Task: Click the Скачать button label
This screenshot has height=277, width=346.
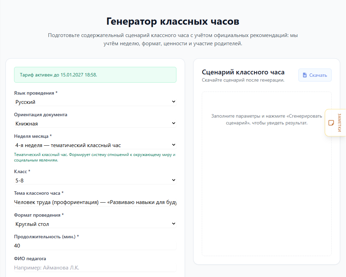Action: click(318, 75)
